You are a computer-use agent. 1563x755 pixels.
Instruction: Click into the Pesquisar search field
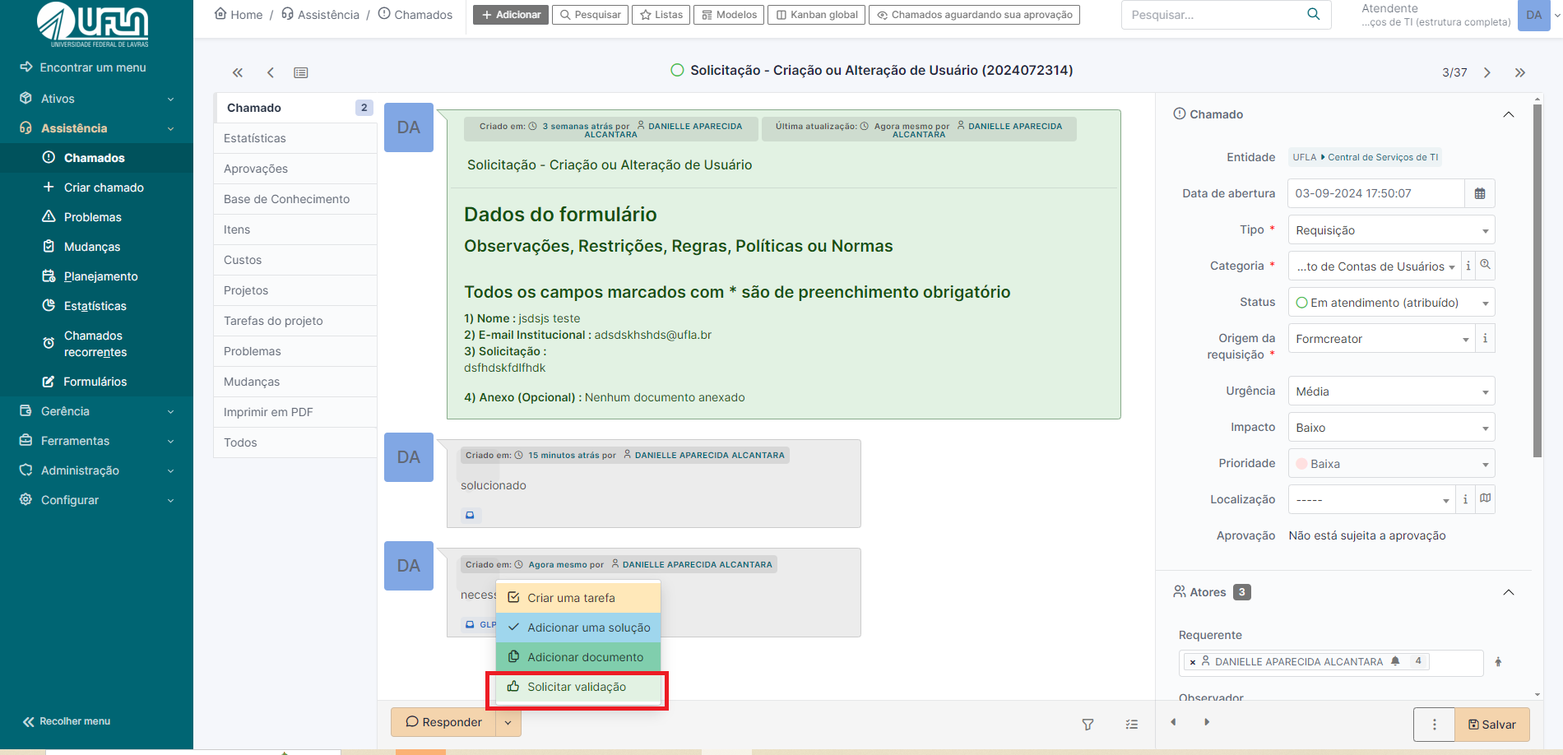point(1209,15)
